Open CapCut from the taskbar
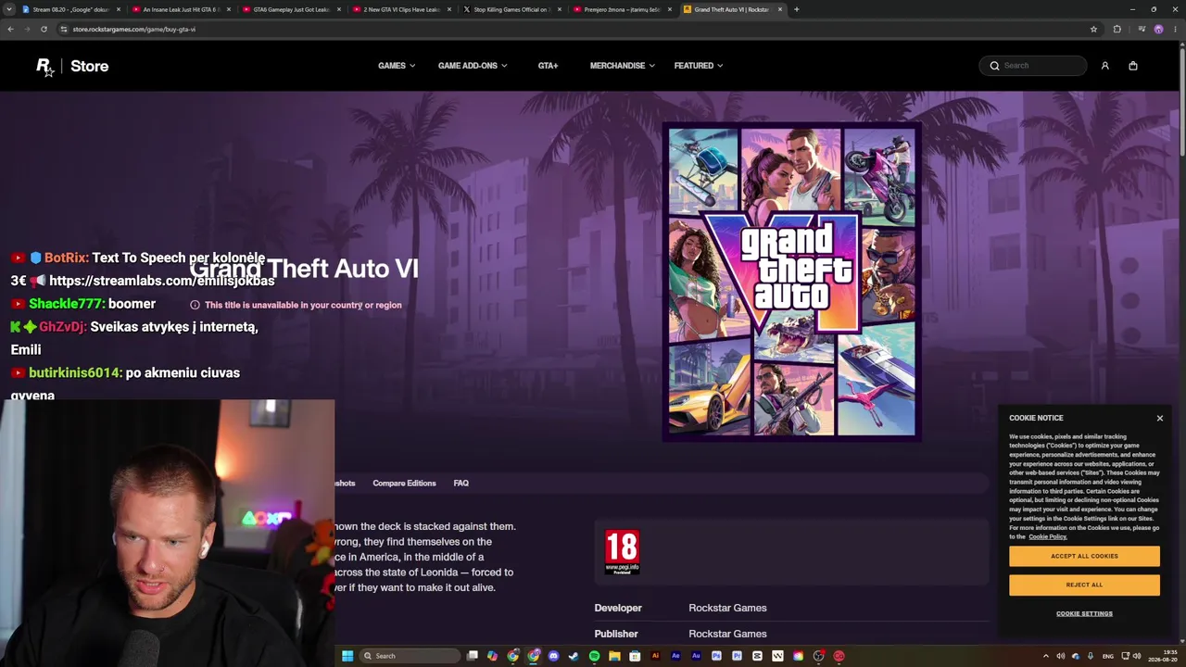 tap(757, 656)
